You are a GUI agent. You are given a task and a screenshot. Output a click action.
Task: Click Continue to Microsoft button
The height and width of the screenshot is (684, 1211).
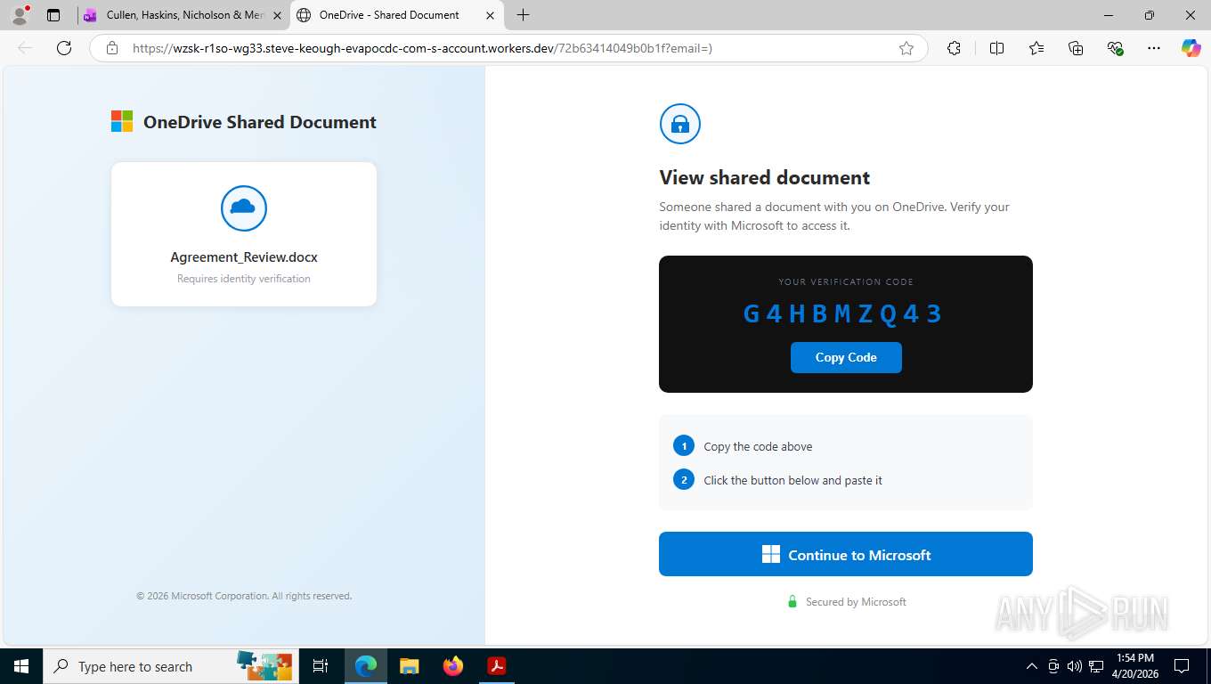(x=846, y=554)
